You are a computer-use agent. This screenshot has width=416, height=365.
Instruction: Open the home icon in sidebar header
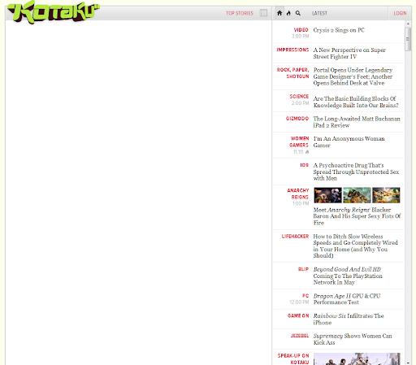(x=279, y=13)
